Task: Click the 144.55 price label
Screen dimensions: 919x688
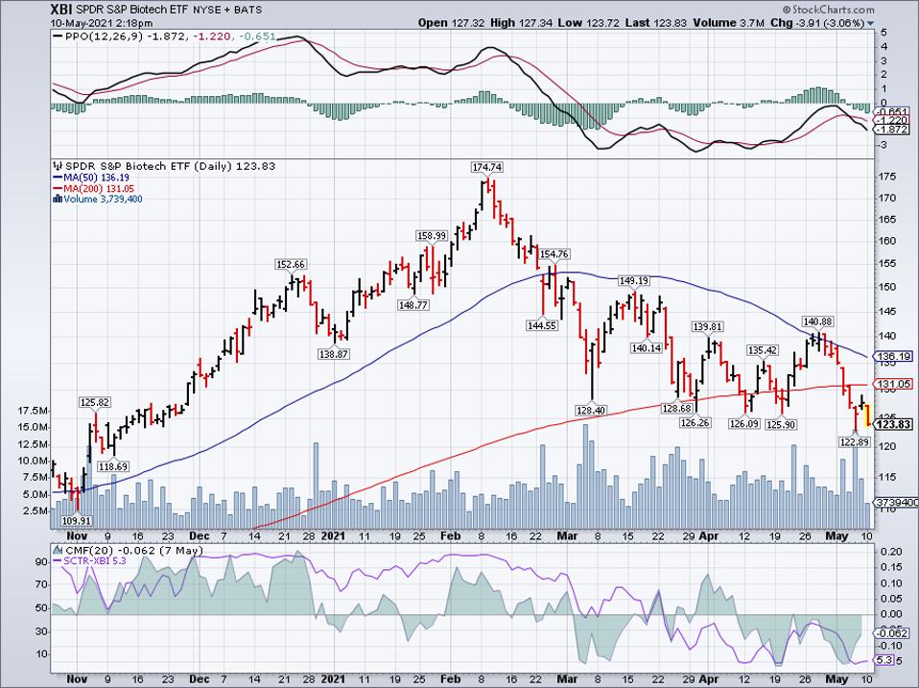Action: (x=541, y=325)
